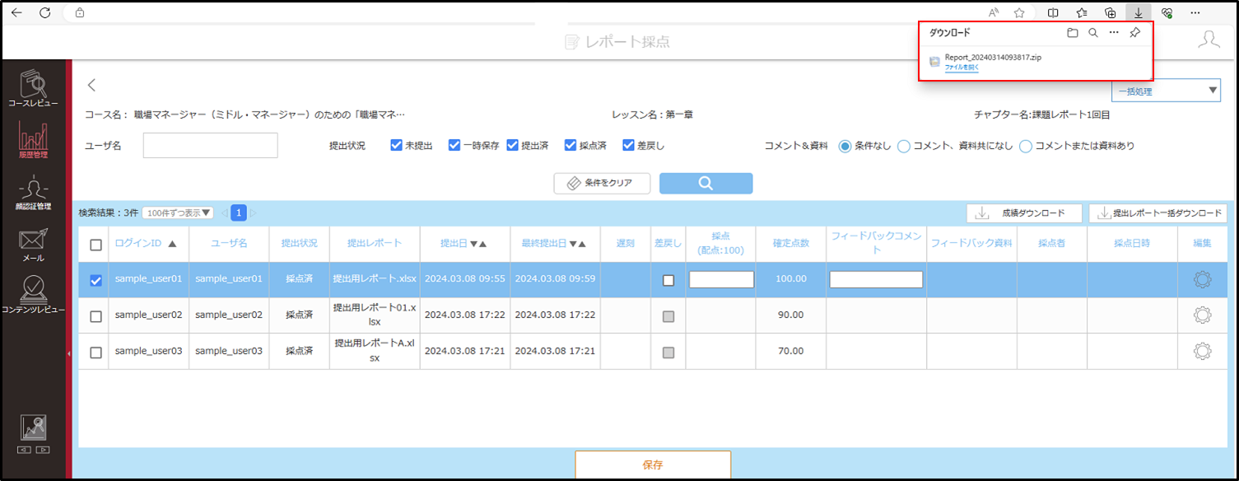This screenshot has height=481, width=1239.
Task: Click the browser back arrow
Action: point(17,12)
